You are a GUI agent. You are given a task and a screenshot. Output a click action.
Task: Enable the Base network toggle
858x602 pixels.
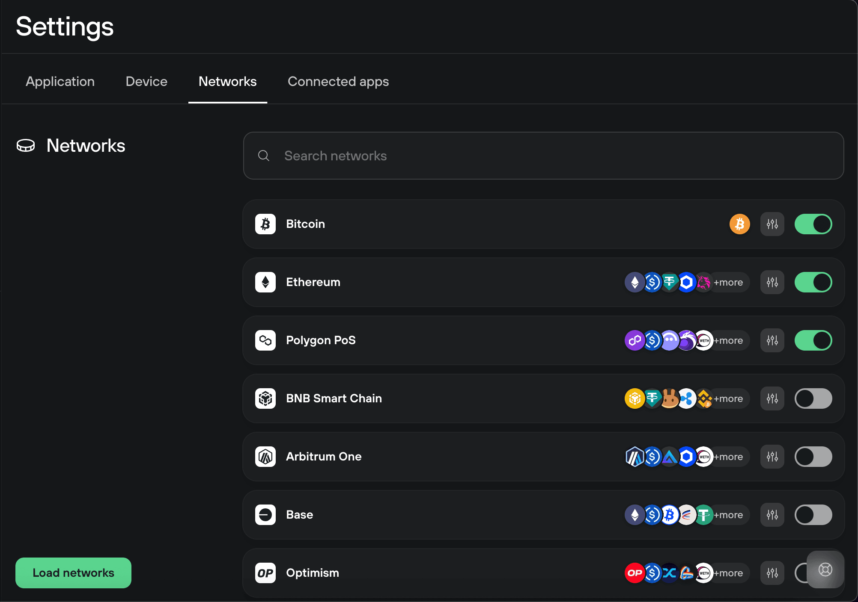point(813,515)
